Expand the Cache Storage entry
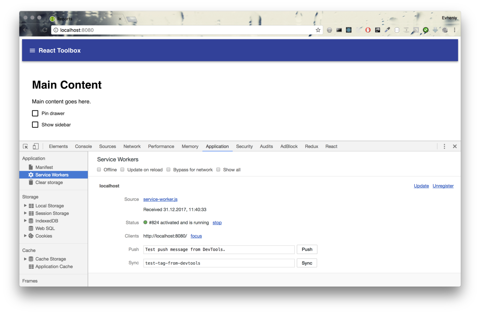 [x=25, y=259]
